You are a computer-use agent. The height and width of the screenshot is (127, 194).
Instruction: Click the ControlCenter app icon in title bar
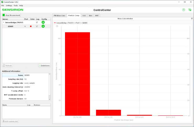[x=2, y=2]
